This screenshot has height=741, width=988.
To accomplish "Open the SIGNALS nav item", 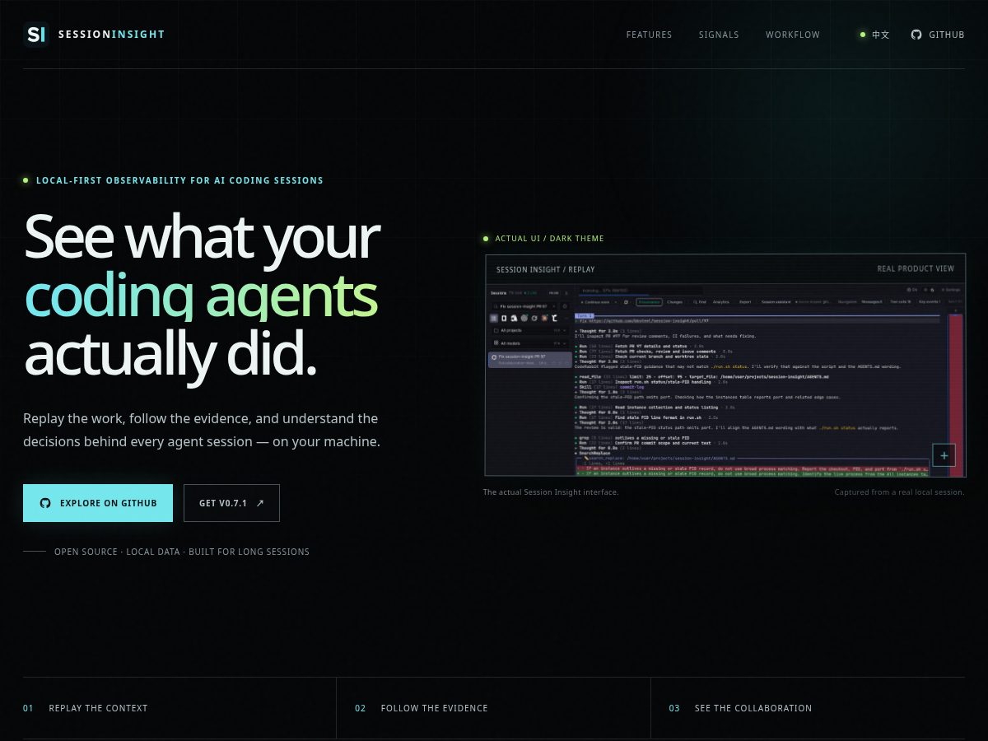I will [x=719, y=35].
